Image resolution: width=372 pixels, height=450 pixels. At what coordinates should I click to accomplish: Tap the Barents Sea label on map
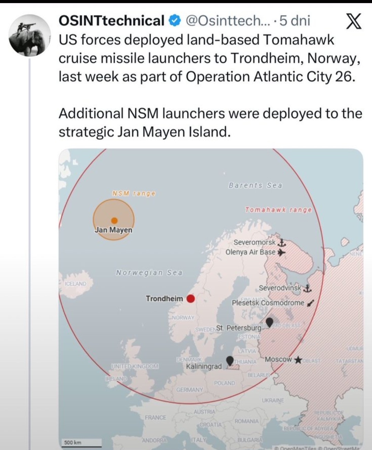click(x=255, y=185)
